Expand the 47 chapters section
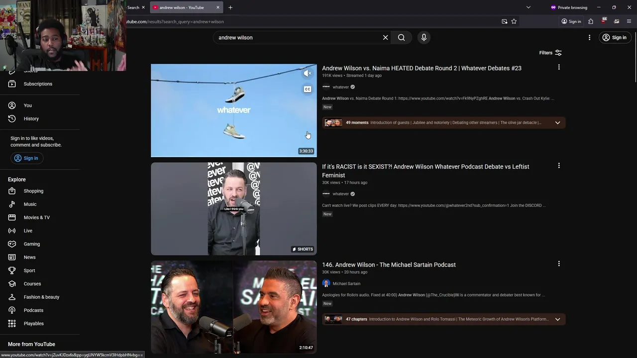This screenshot has width=637, height=358. (x=557, y=319)
